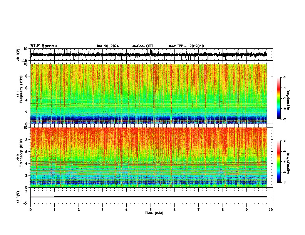This screenshot has height=235, width=305.
Task: Click tick label '6' on time axis
Action: click(175, 210)
